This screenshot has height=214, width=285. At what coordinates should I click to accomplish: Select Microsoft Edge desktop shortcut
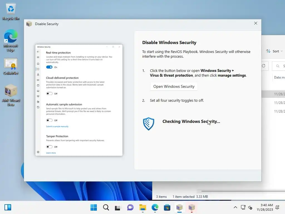pos(11,41)
